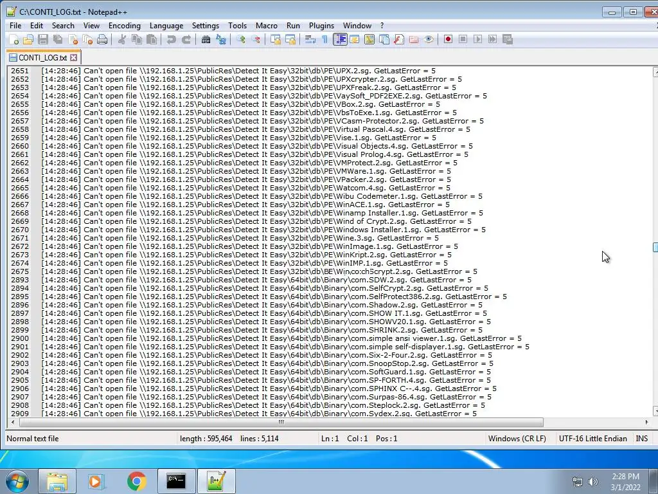Toggle Word Wrap in the toolbar
Viewport: 658px width, 494px height.
coord(310,39)
